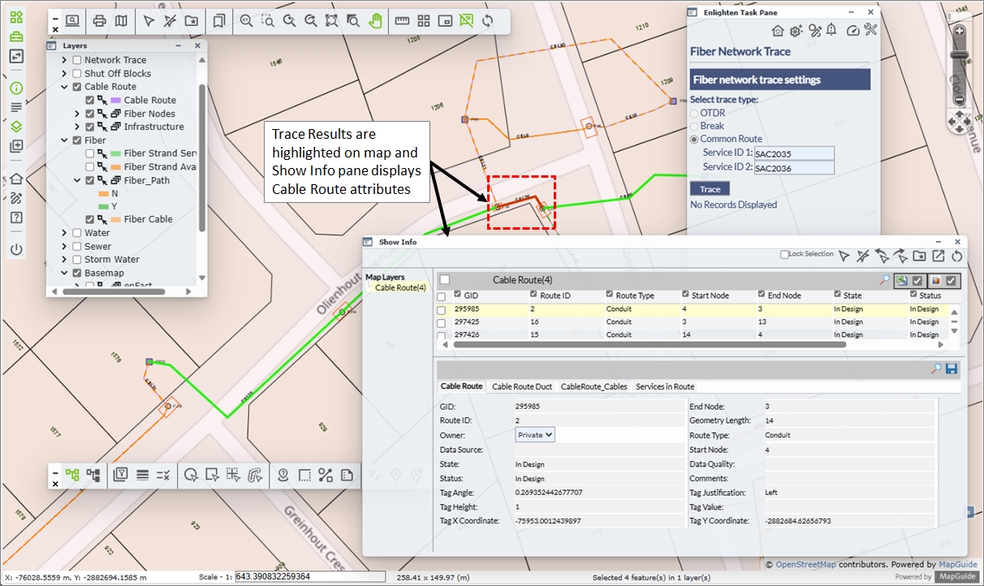Check the Water layer checkbox
This screenshot has width=984, height=586.
point(77,233)
